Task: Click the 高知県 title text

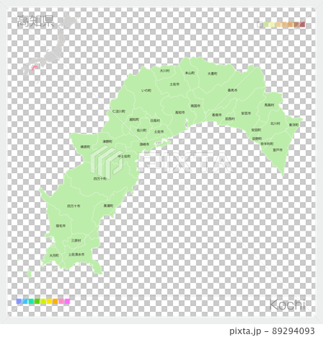Action: [36, 22]
